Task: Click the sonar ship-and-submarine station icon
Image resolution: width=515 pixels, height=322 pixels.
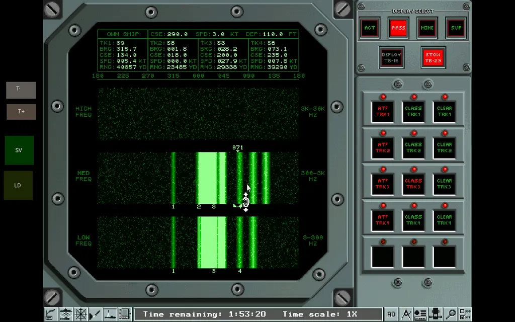Action: click(65, 314)
